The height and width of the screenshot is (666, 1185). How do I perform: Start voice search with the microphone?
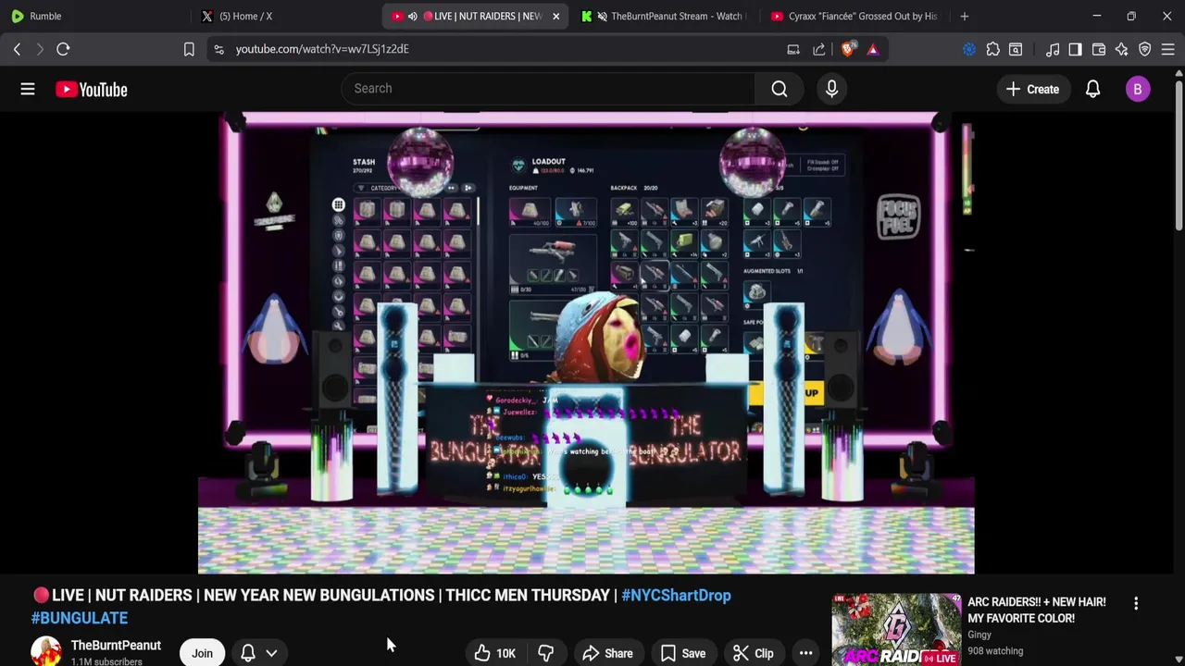click(831, 89)
